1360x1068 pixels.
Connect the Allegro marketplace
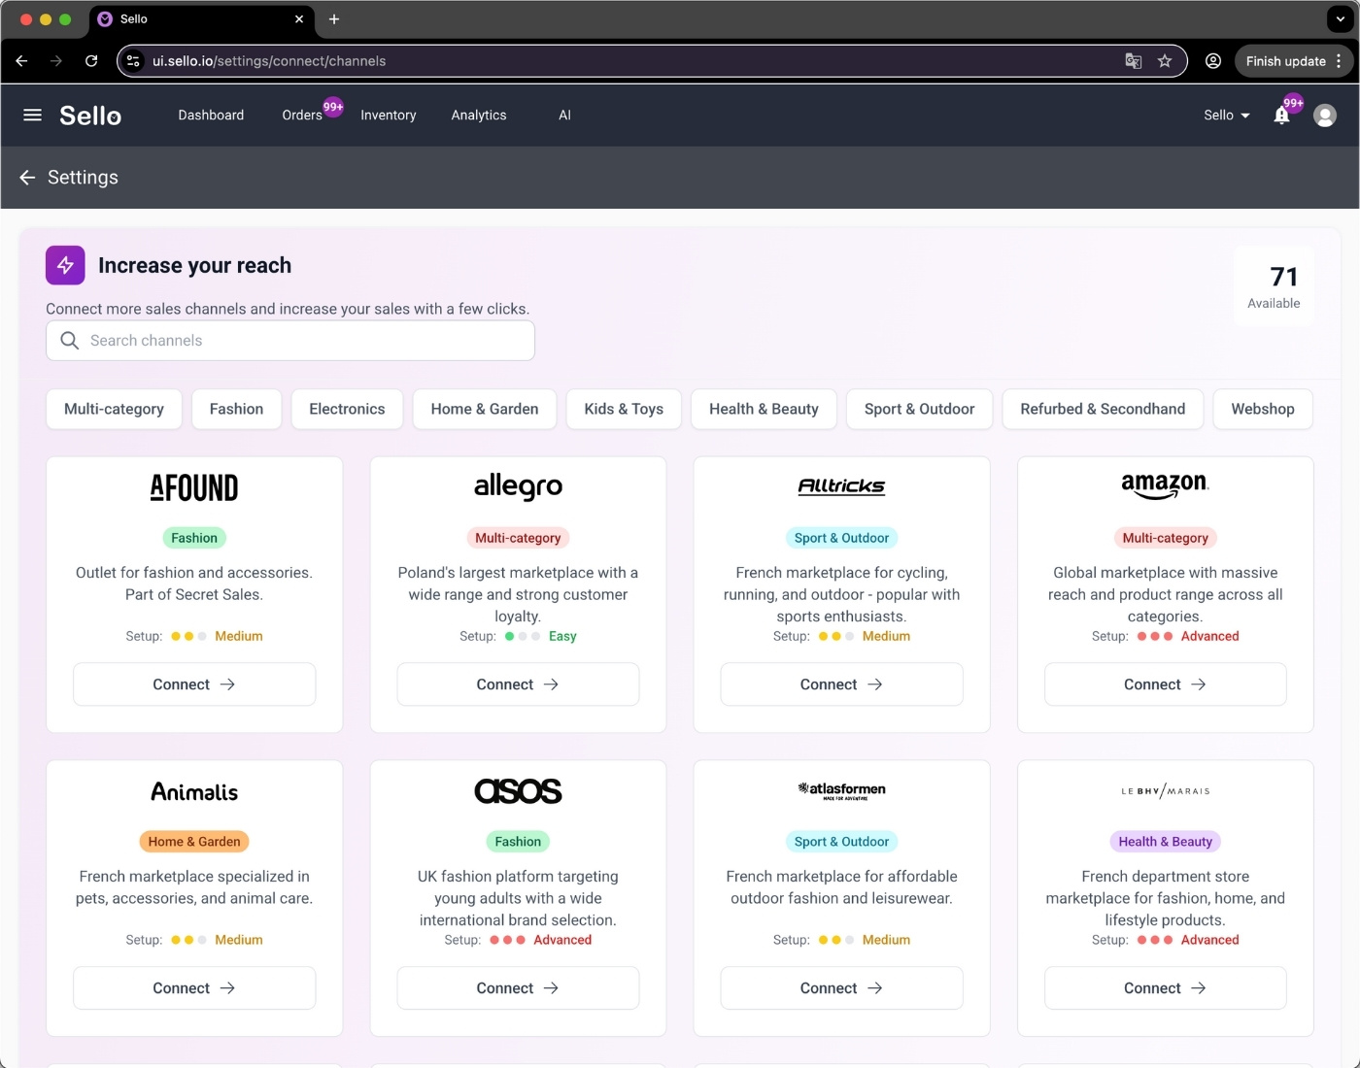tap(518, 684)
